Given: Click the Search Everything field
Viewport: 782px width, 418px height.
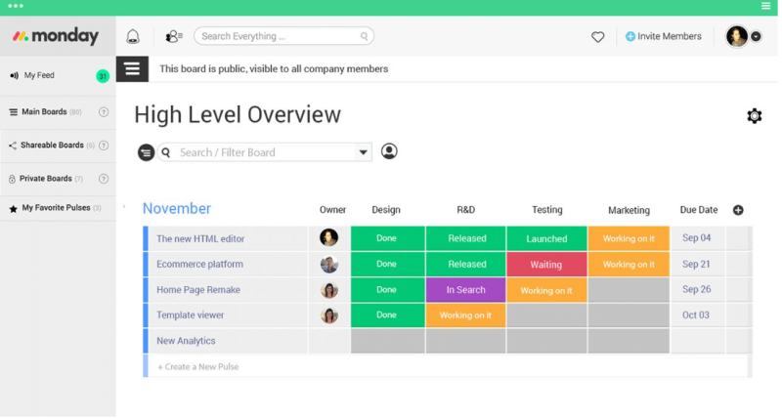Looking at the screenshot, I should (283, 36).
